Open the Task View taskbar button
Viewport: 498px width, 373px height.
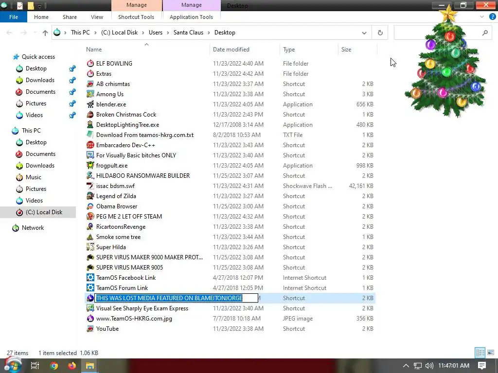point(35,365)
